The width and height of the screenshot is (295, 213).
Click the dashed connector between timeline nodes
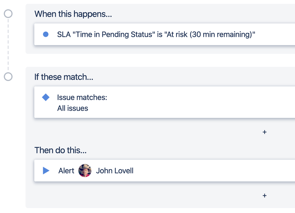(x=8, y=44)
